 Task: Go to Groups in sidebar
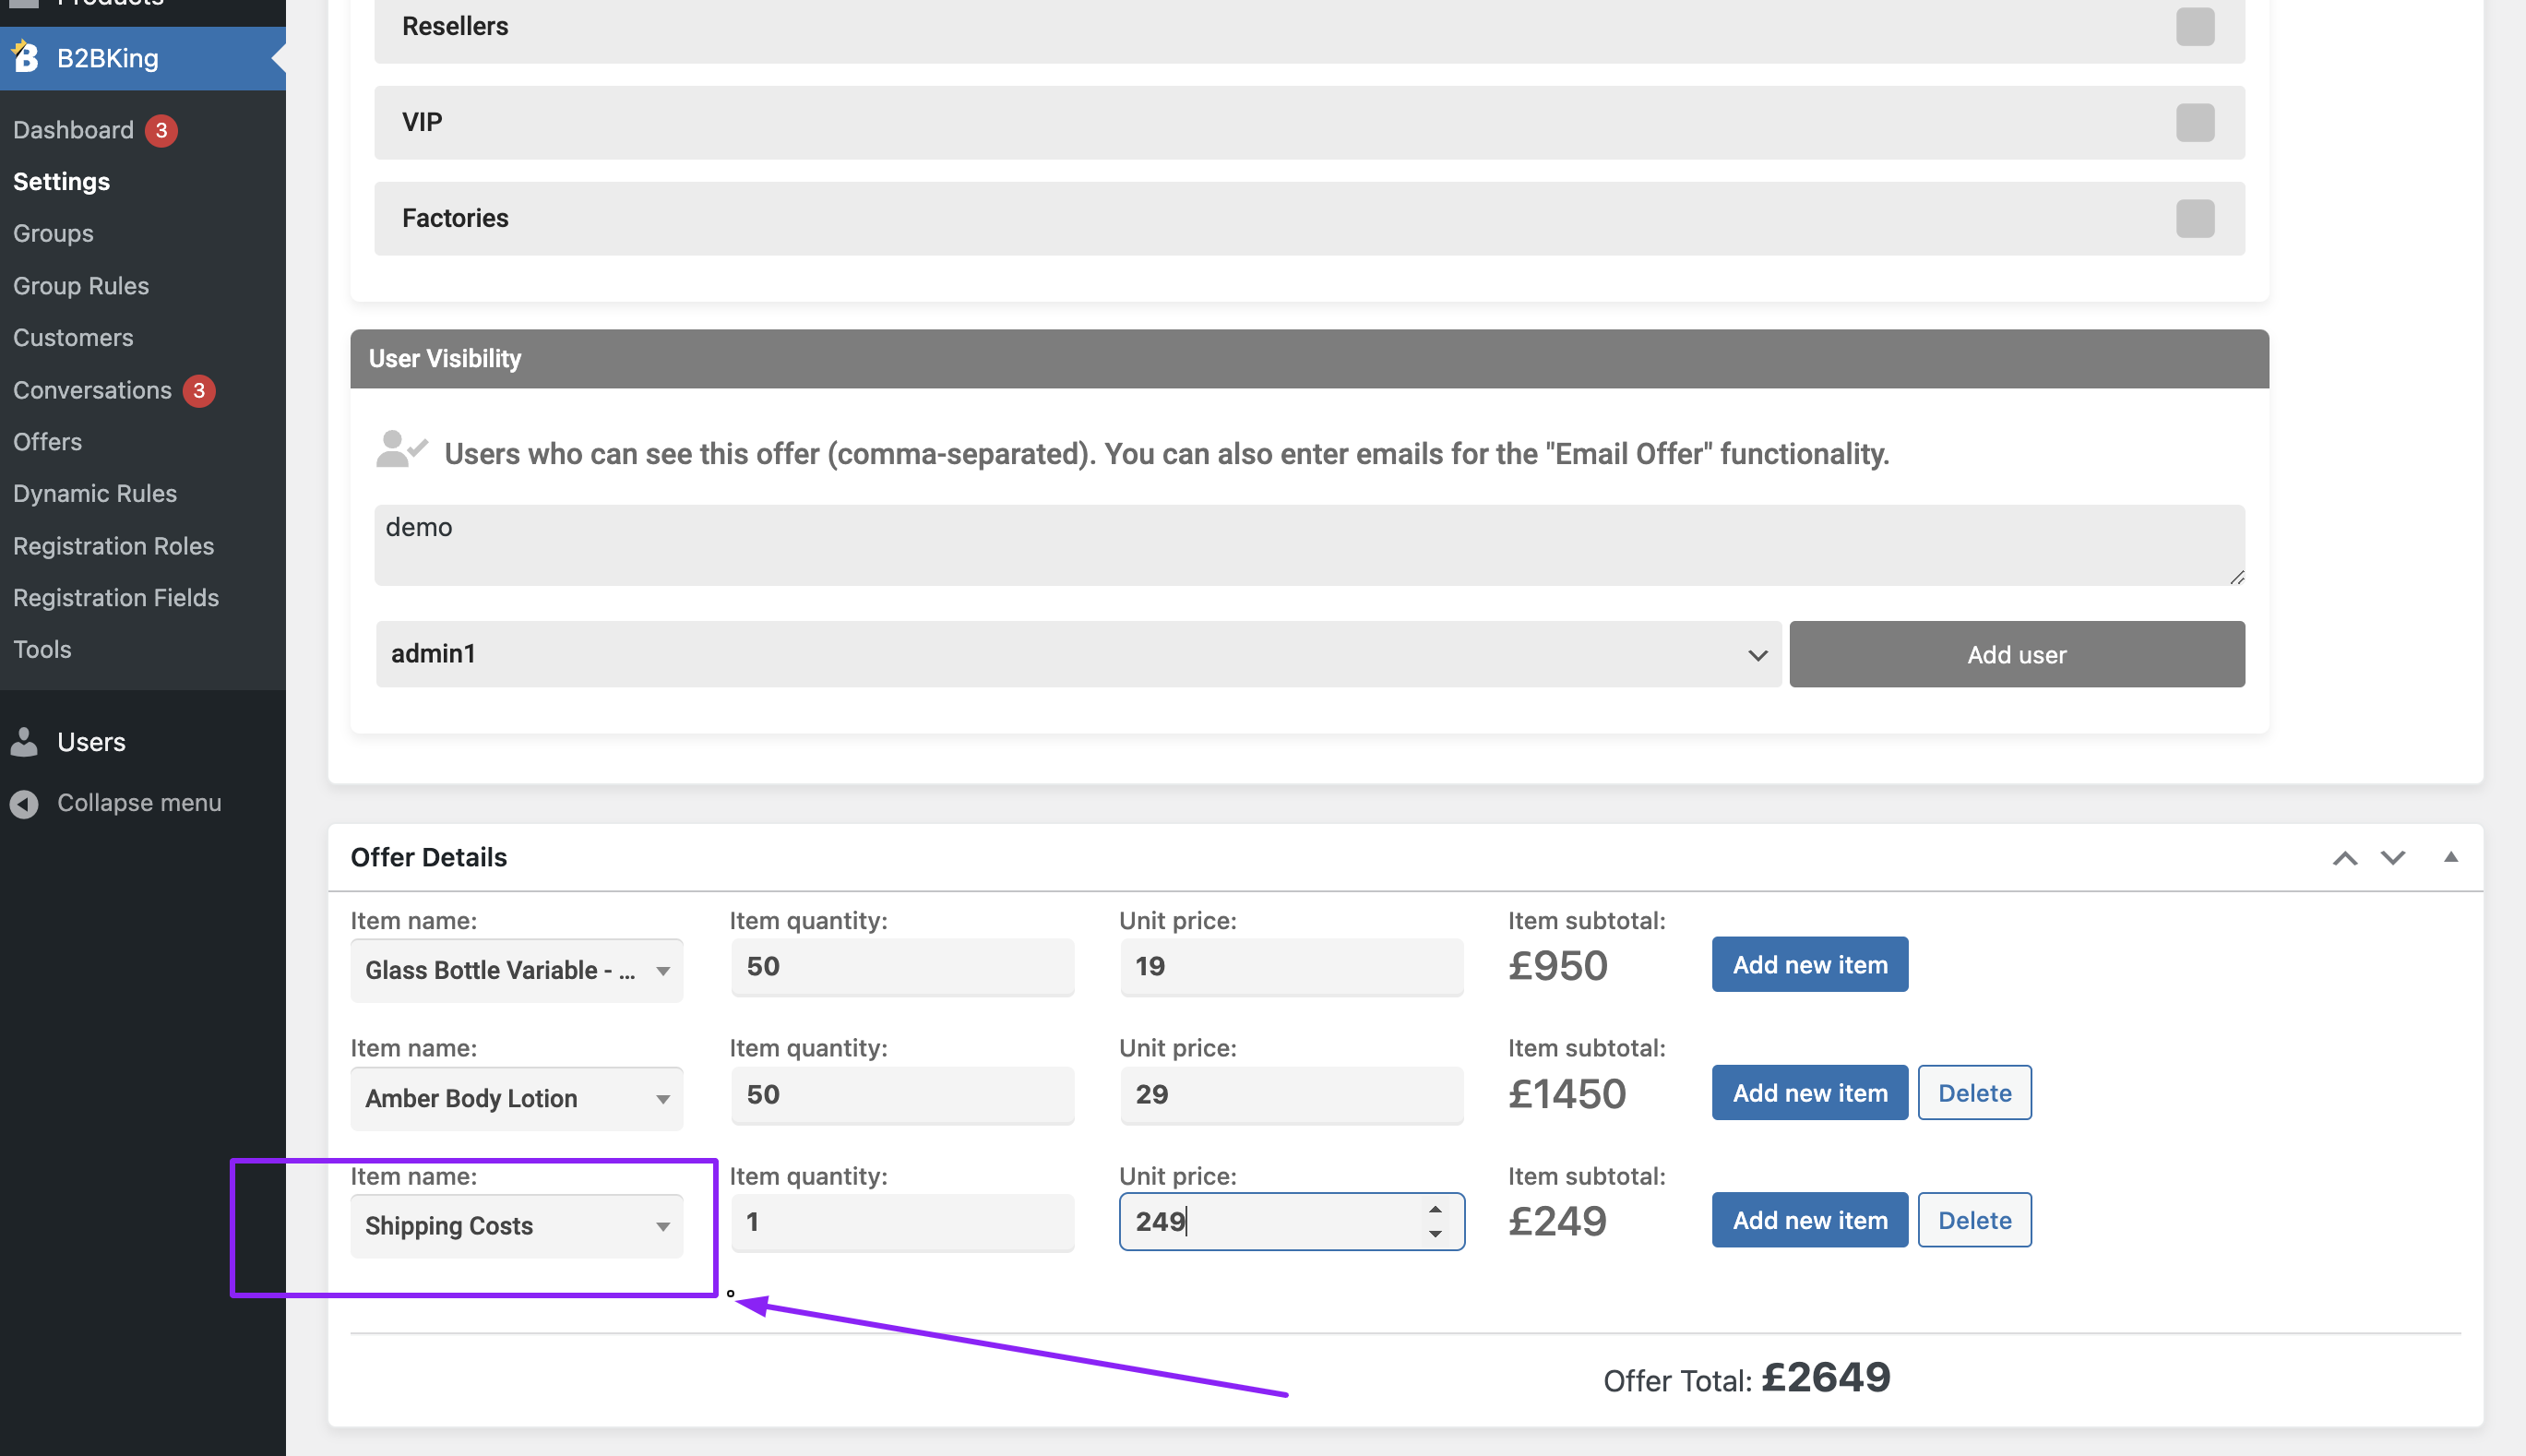tap(53, 234)
